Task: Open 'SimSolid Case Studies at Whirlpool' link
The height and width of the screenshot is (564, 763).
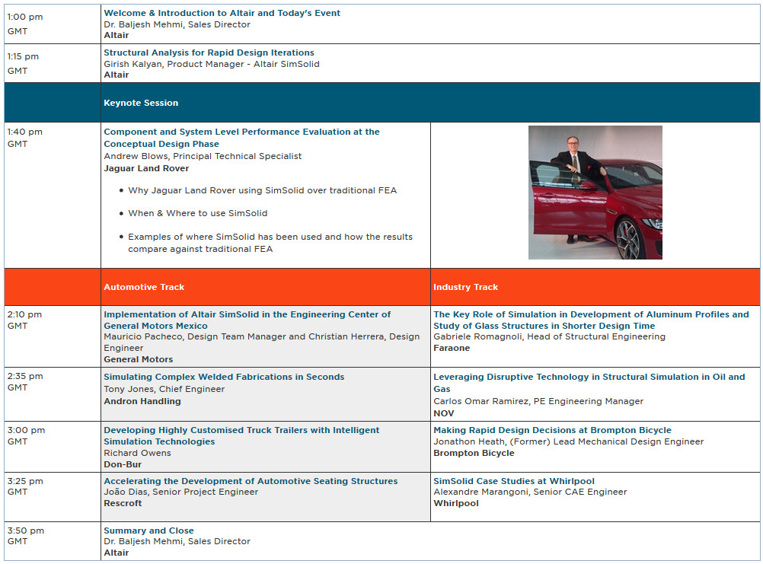Action: coord(514,481)
